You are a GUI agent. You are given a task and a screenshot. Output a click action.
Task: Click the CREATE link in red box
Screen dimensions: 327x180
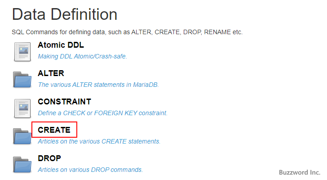[x=54, y=130]
